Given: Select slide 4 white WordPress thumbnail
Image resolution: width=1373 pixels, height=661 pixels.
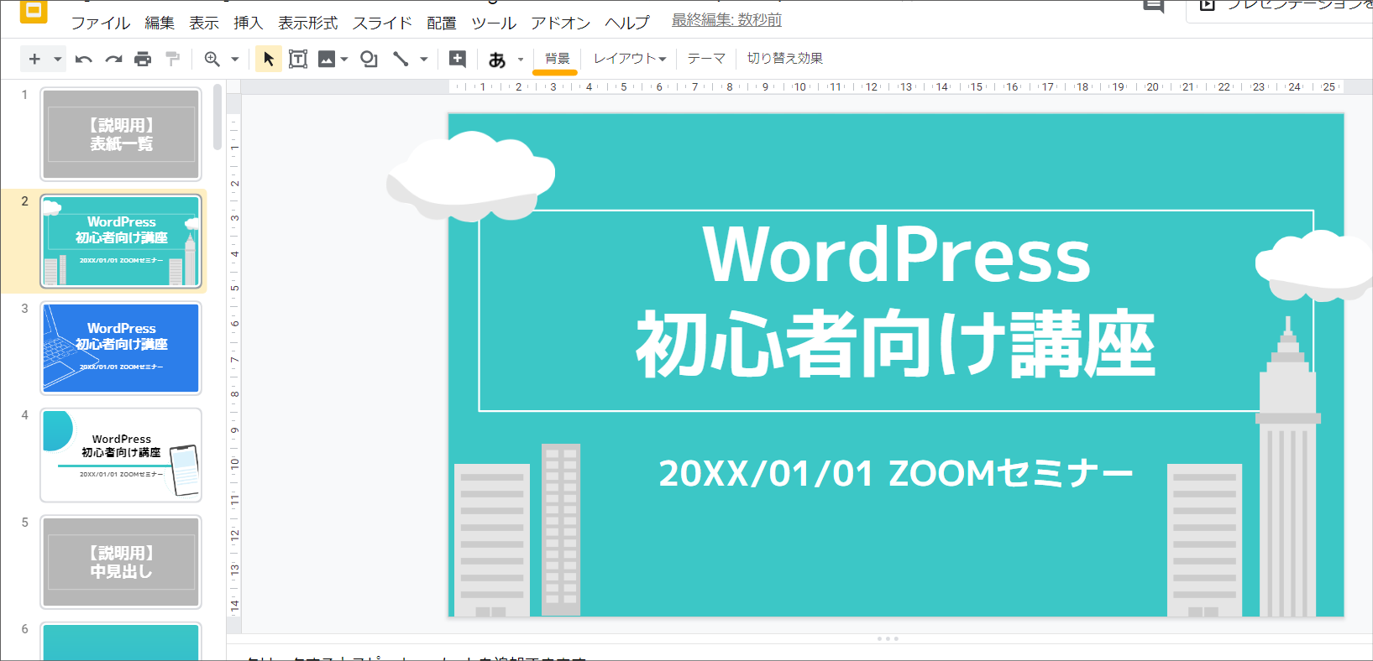Looking at the screenshot, I should coord(121,455).
